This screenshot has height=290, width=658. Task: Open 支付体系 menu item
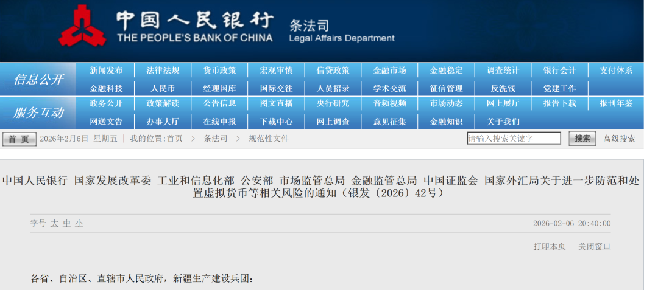point(616,71)
